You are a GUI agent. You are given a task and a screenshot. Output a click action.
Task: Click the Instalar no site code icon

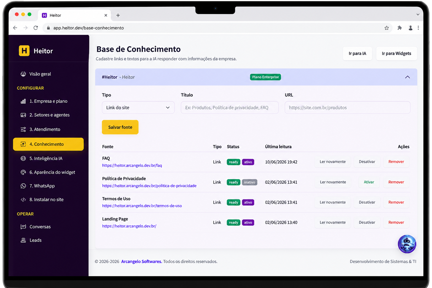(23, 200)
